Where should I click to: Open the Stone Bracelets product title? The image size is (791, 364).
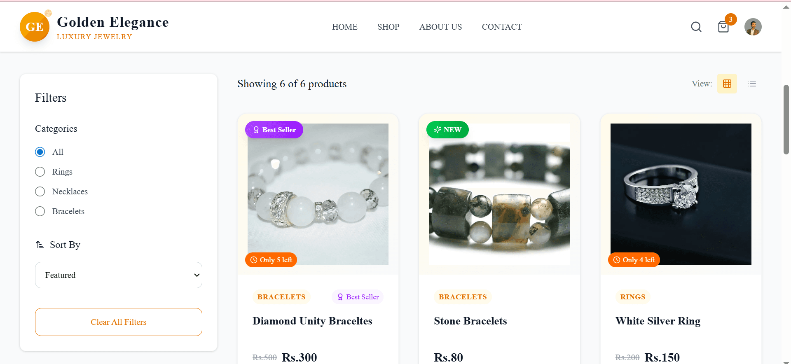coord(470,321)
